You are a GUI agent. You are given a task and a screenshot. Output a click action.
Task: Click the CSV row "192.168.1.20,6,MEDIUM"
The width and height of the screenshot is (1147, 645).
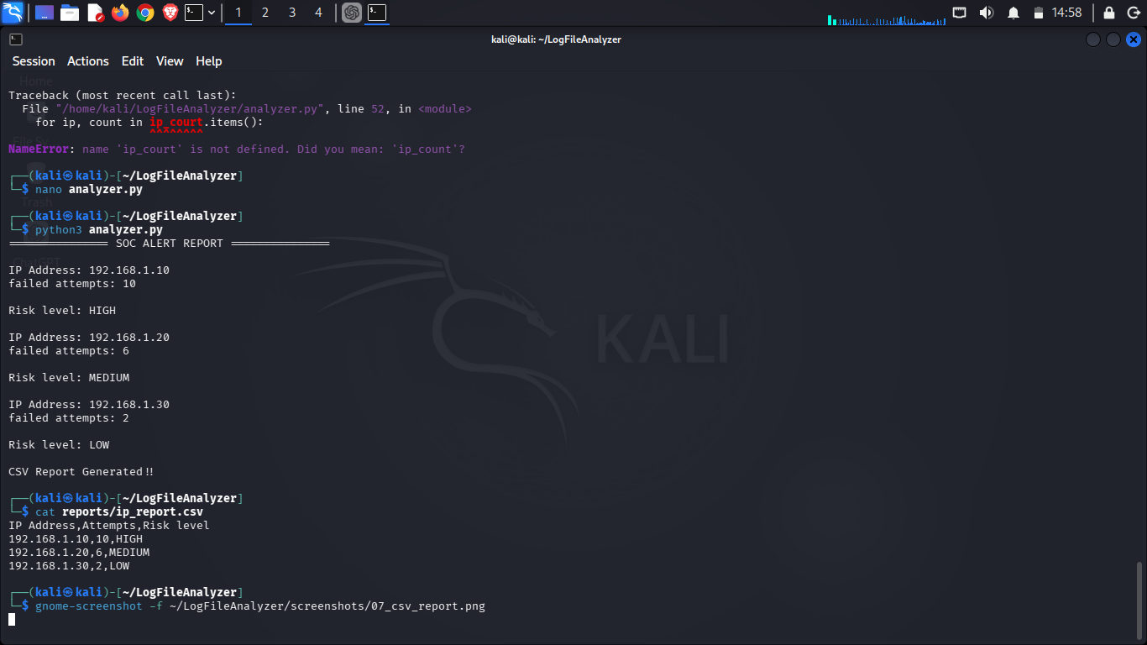pos(79,553)
